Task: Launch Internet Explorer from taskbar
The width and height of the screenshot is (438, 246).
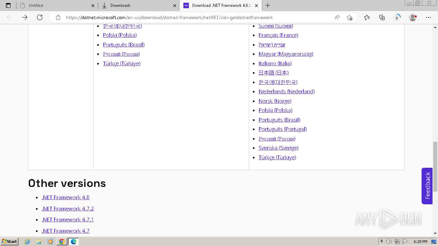Action: pos(27,242)
